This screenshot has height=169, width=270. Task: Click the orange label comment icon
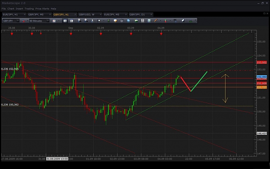click(115, 21)
